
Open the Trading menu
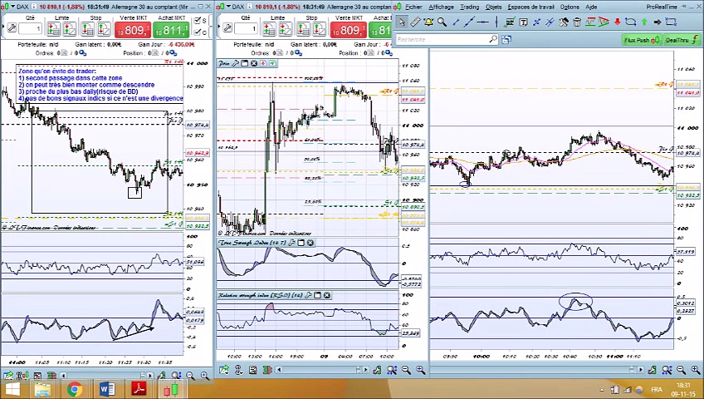coord(469,7)
